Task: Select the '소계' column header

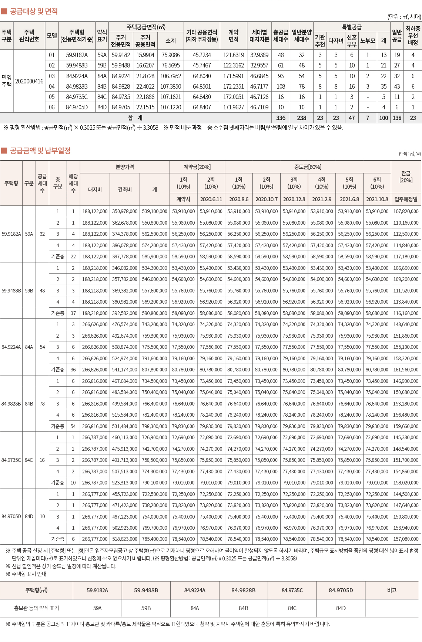Action: coord(171,41)
